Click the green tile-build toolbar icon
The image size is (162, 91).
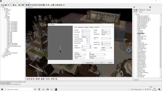pyautogui.click(x=19, y=5)
